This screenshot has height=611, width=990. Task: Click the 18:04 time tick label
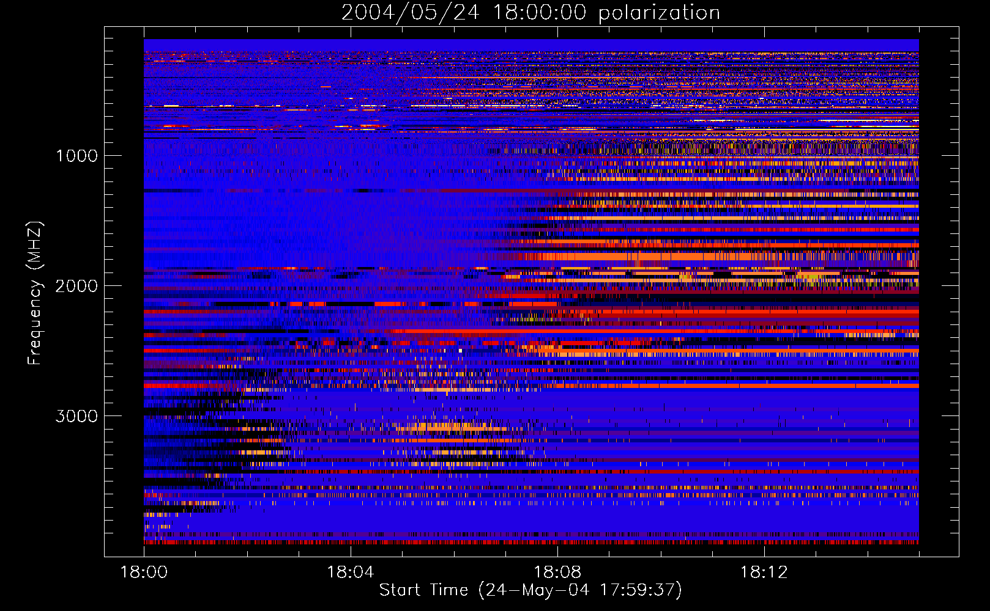[x=351, y=572]
